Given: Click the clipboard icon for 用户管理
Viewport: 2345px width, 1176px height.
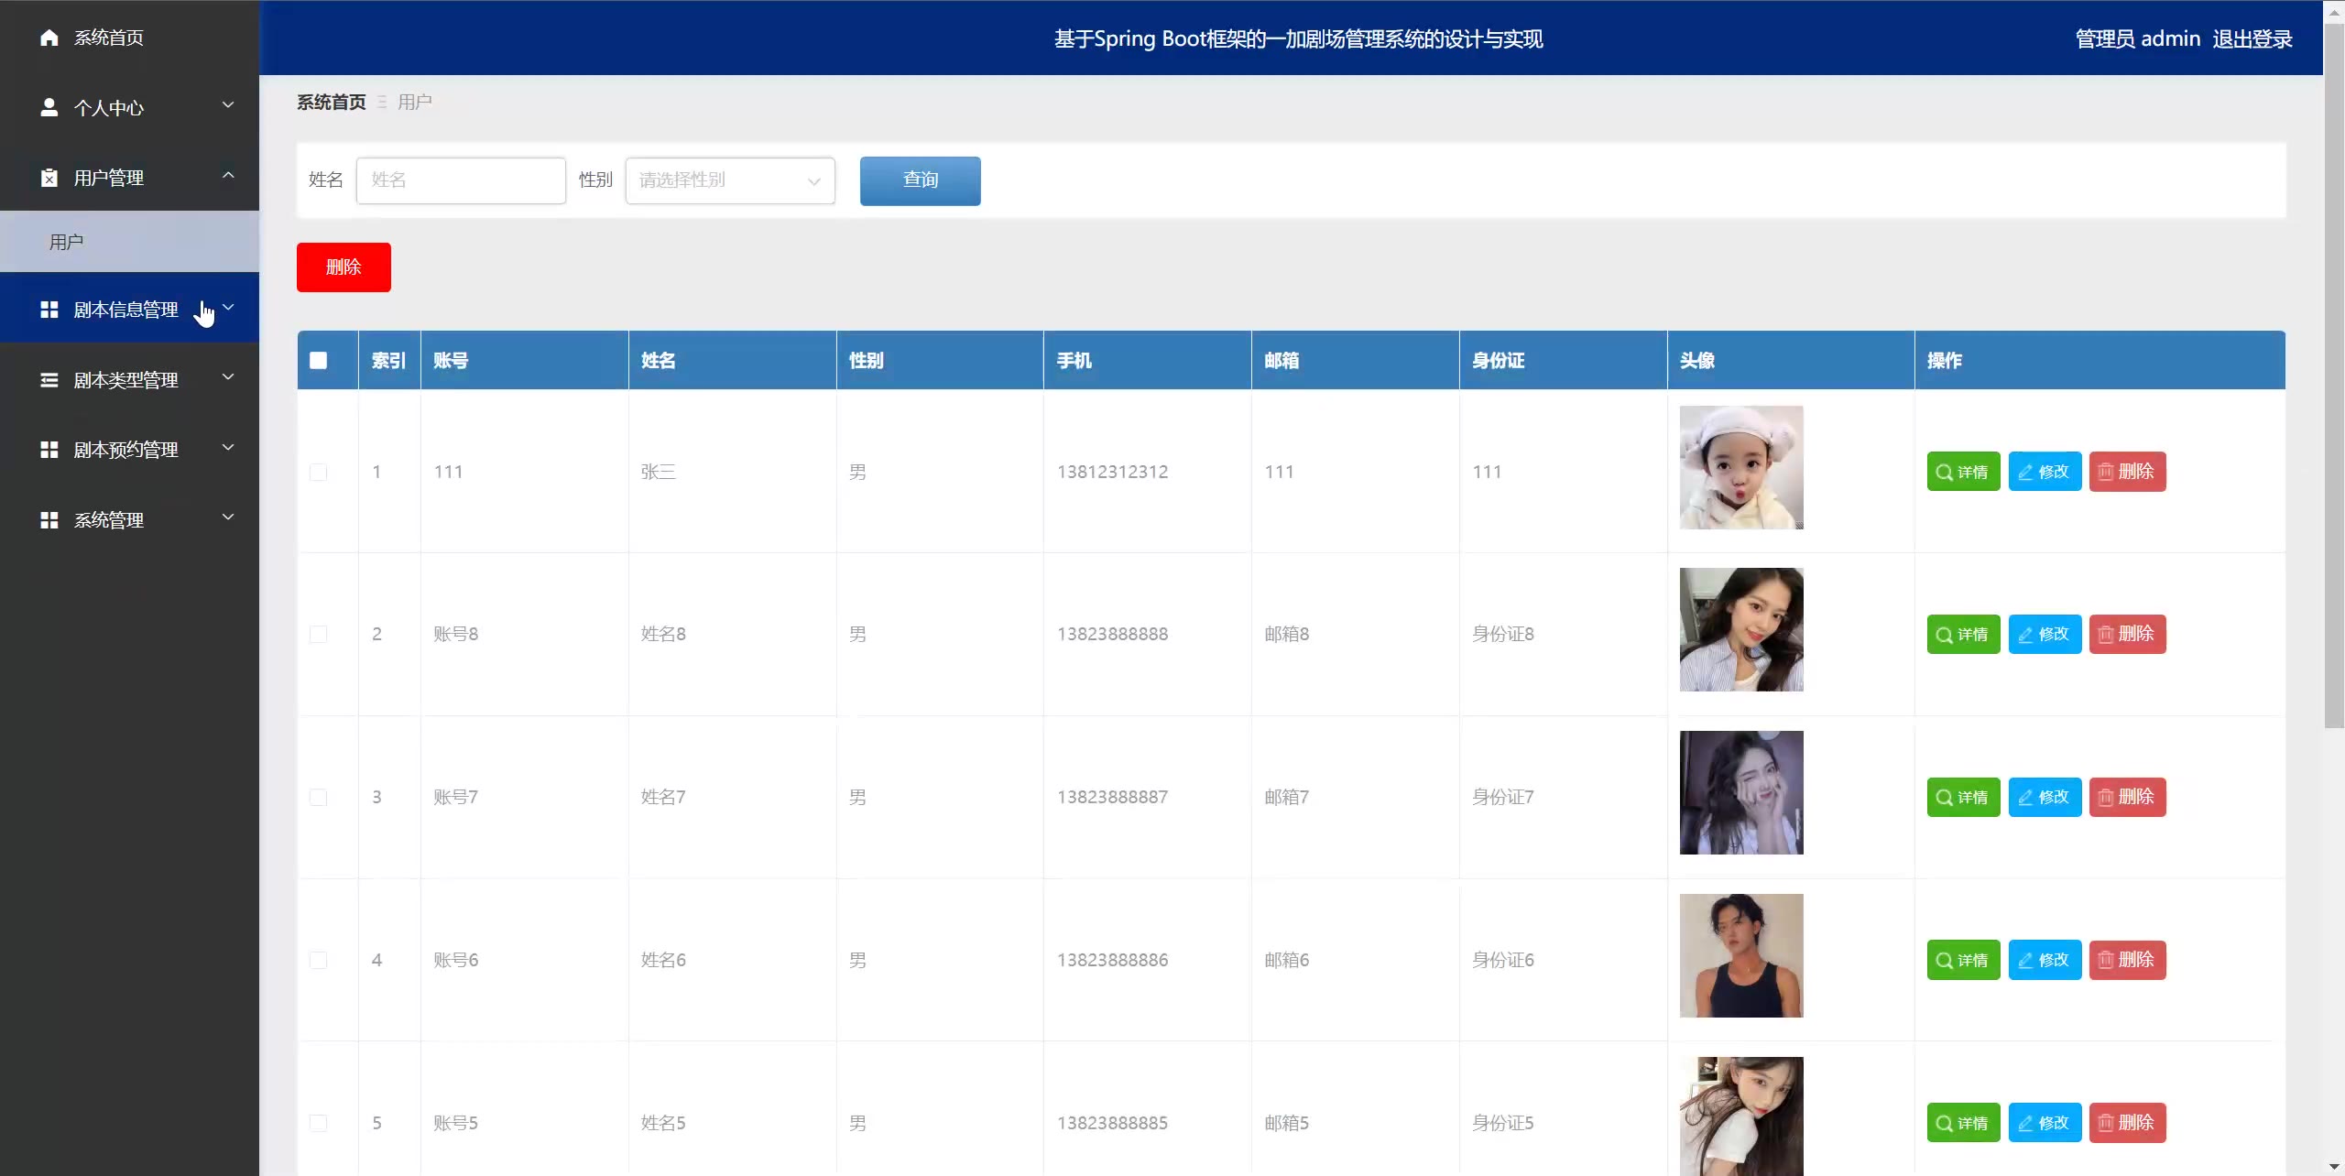Looking at the screenshot, I should (49, 178).
